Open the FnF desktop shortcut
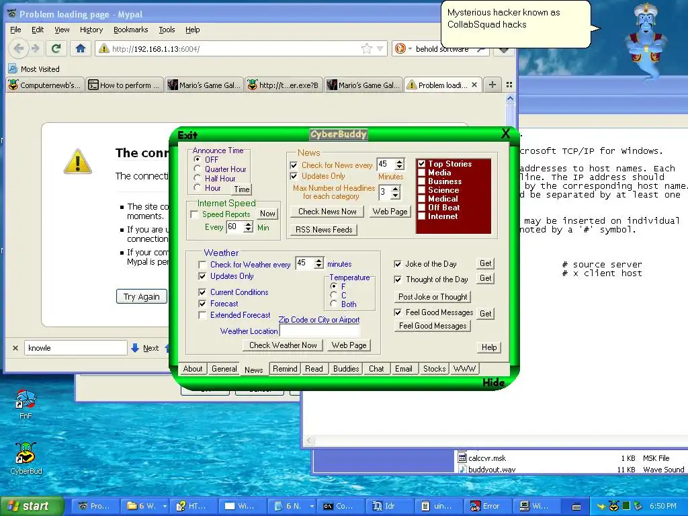This screenshot has width=688, height=516. click(x=26, y=404)
